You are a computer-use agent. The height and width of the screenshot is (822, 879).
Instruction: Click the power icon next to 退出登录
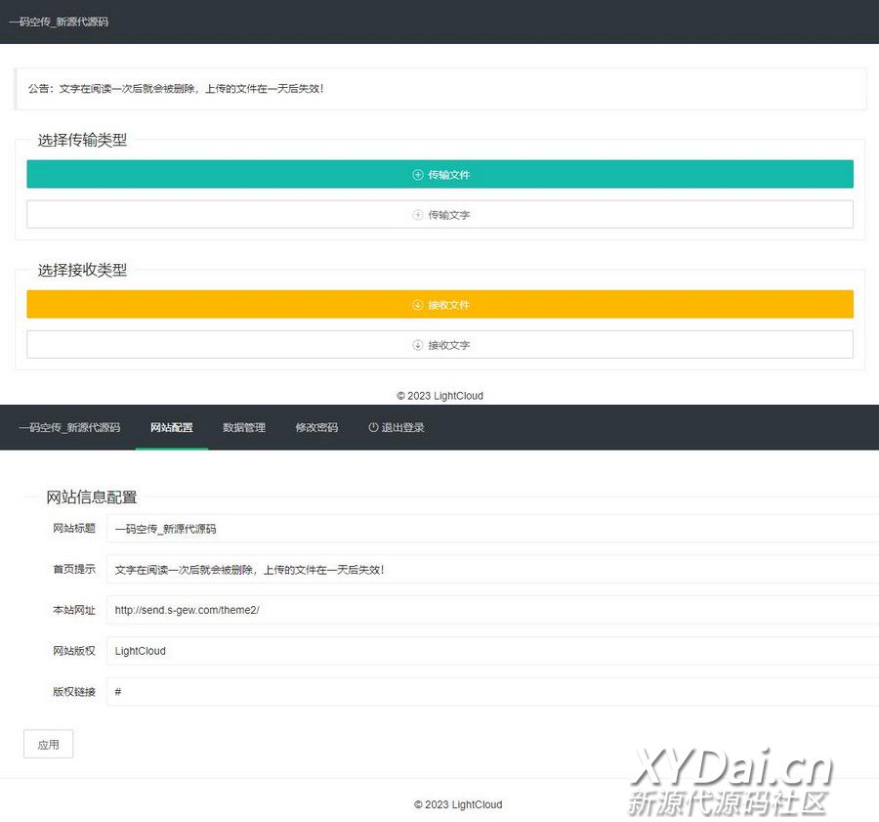(x=373, y=427)
